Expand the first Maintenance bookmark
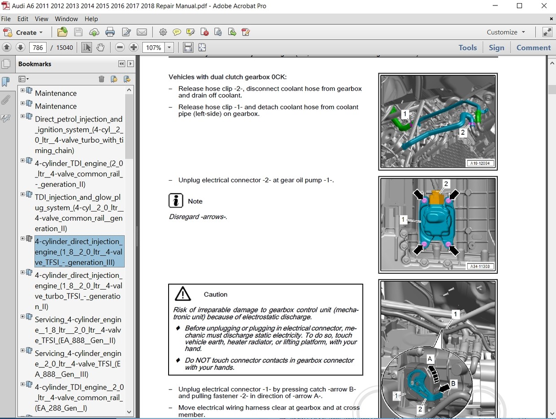Viewport: 556px width, 419px height. 23,91
